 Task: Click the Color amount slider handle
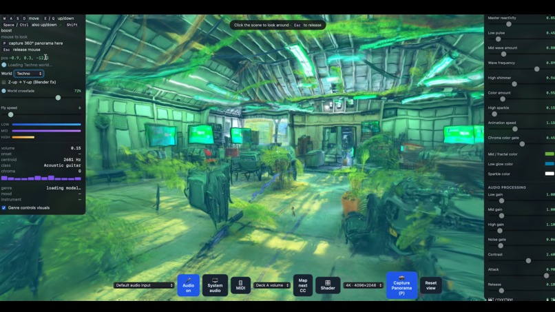[503, 99]
